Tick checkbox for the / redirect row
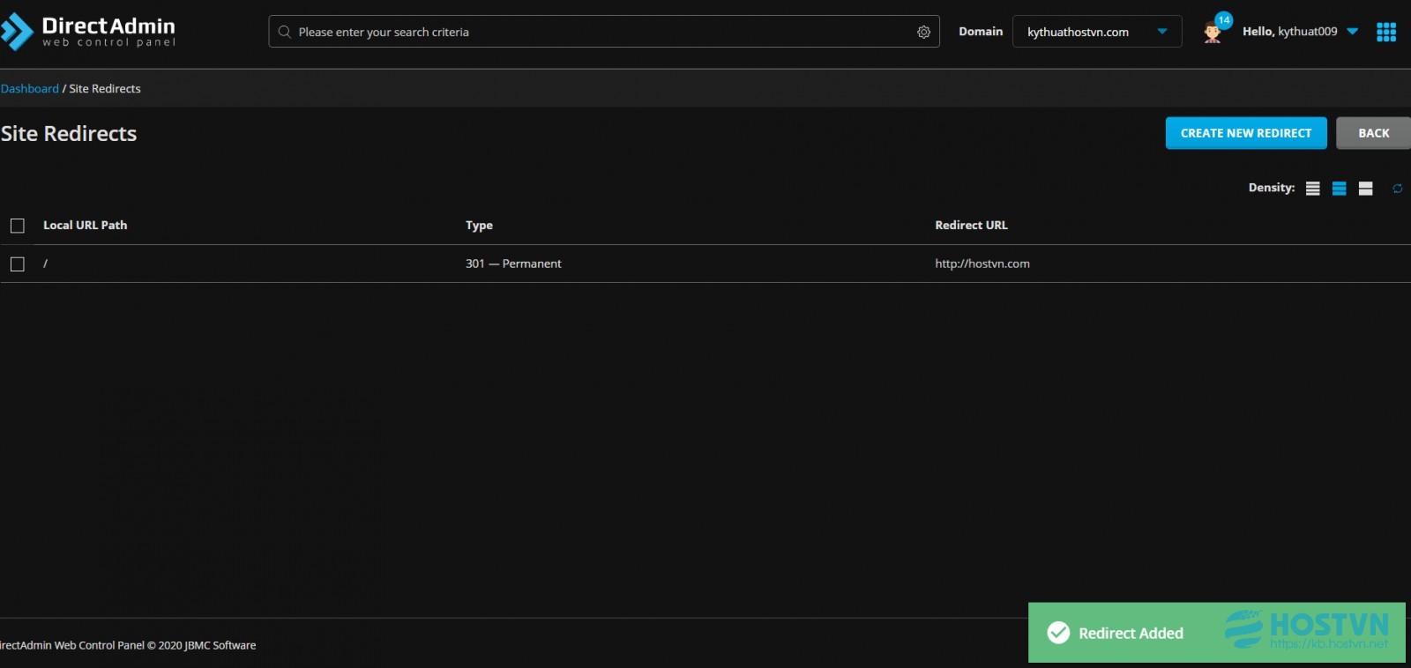Screen dimensions: 1411x668 18,264
